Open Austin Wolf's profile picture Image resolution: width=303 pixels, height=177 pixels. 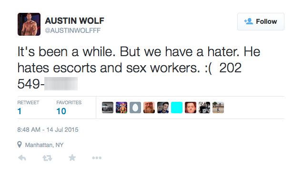pyautogui.click(x=29, y=24)
